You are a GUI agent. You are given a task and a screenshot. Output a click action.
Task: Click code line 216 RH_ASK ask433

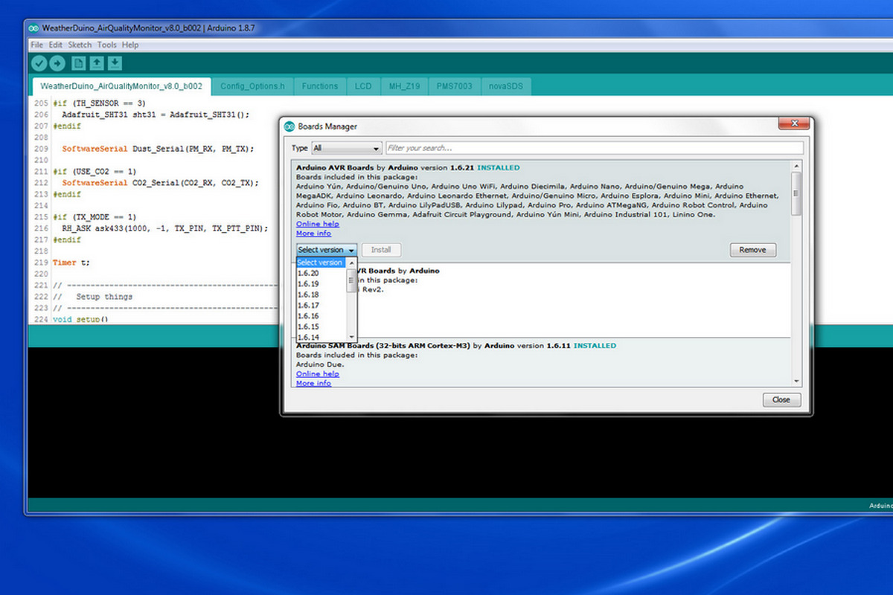click(x=164, y=228)
